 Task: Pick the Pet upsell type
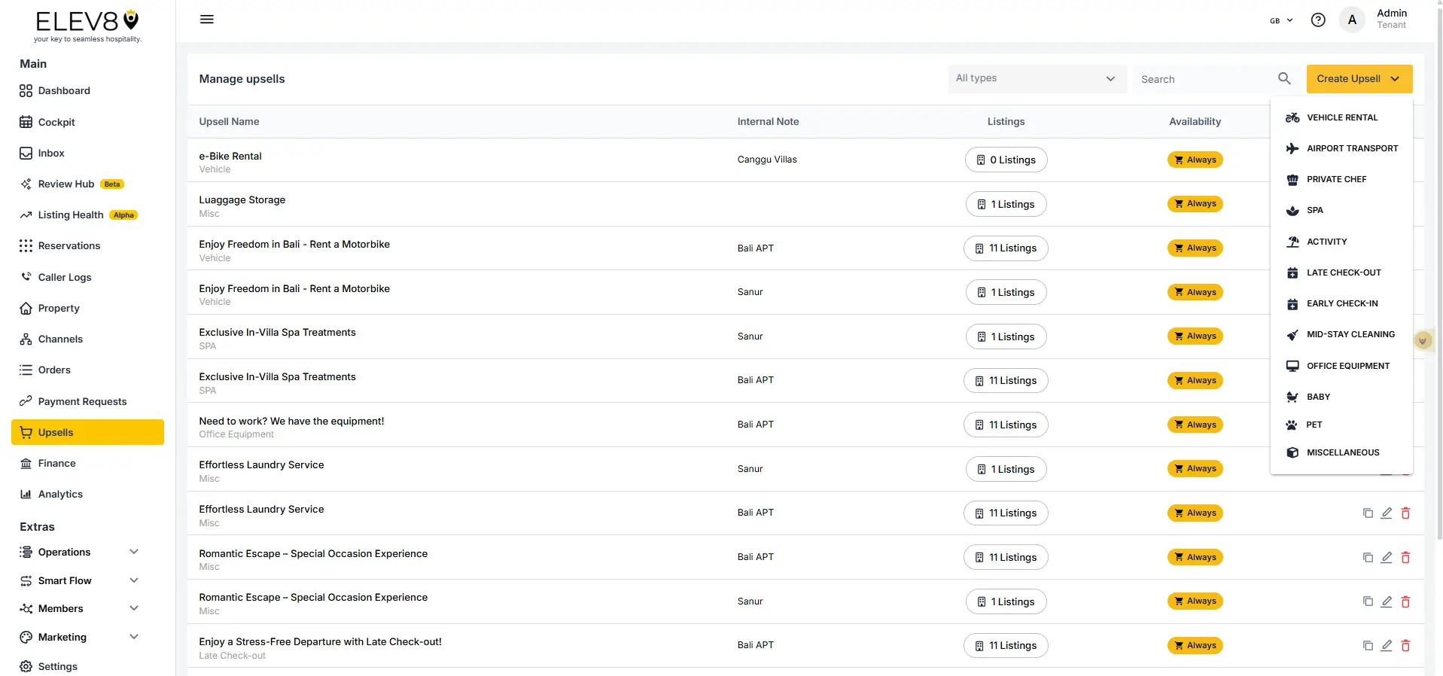pos(1341,425)
